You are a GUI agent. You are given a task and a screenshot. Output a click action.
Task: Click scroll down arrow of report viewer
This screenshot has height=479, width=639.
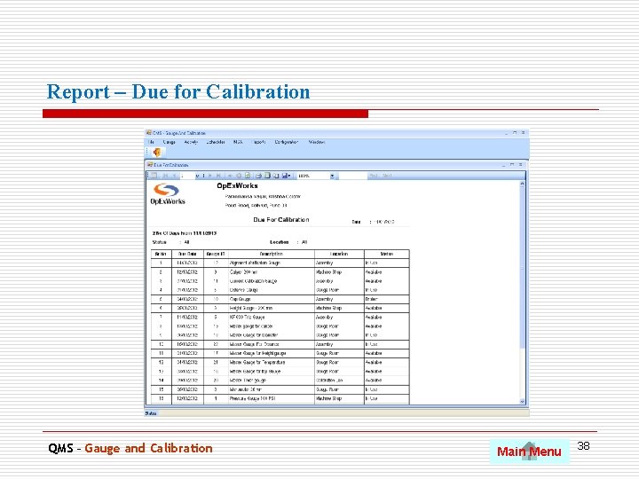523,401
